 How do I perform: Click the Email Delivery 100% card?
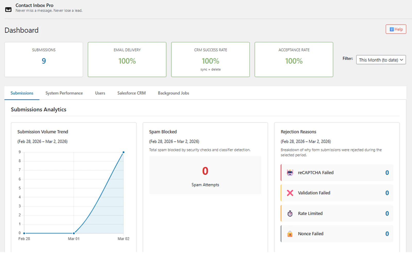(127, 59)
